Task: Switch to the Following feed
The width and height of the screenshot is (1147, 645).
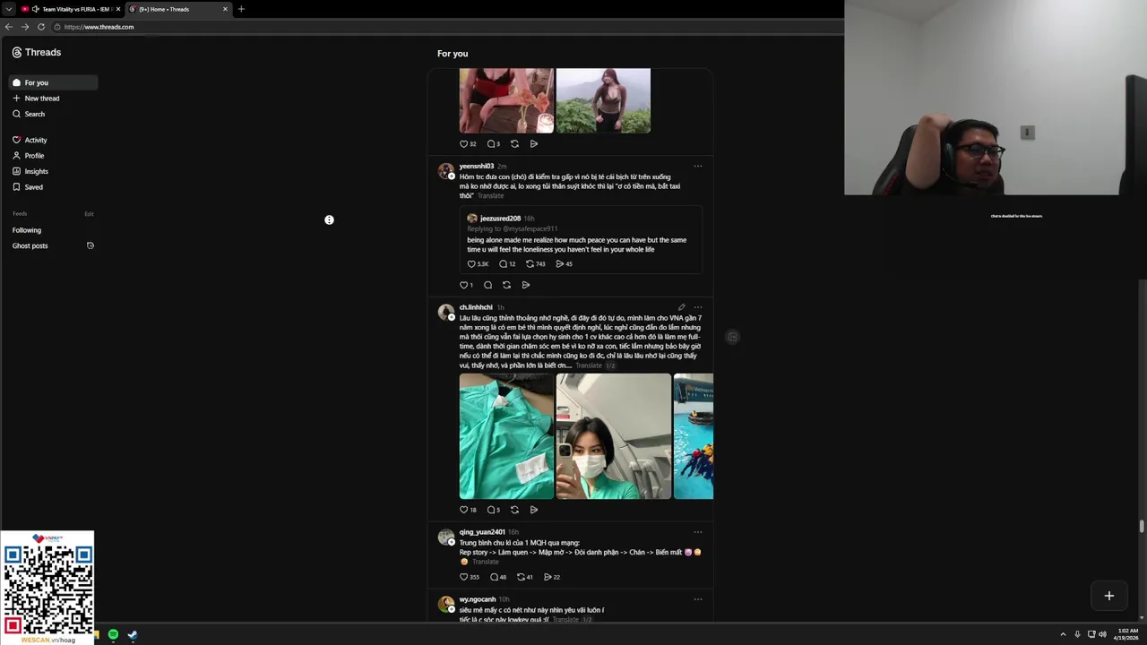Action: pyautogui.click(x=27, y=230)
